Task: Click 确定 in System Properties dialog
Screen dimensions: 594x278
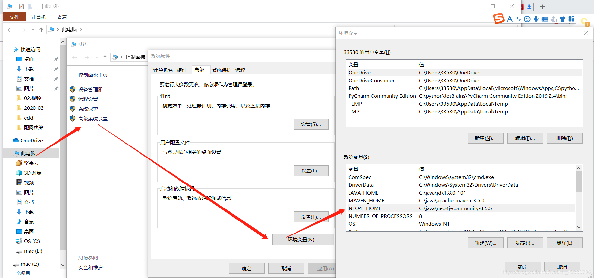Action: coord(246,269)
